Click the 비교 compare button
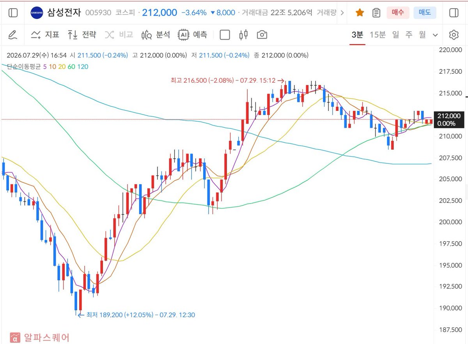Image resolution: width=468 pixels, height=344 pixels. [119, 35]
